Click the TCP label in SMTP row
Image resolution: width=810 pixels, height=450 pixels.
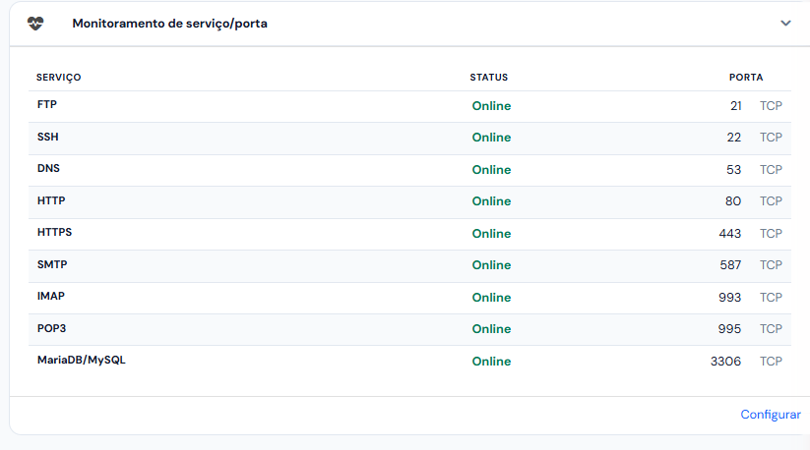(x=771, y=265)
